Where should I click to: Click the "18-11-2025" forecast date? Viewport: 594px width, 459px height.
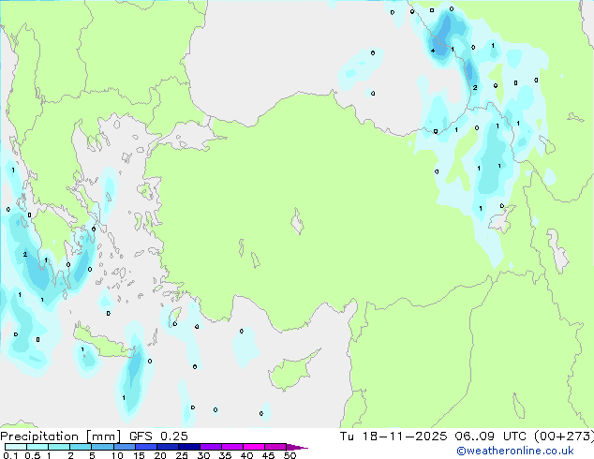(x=404, y=437)
